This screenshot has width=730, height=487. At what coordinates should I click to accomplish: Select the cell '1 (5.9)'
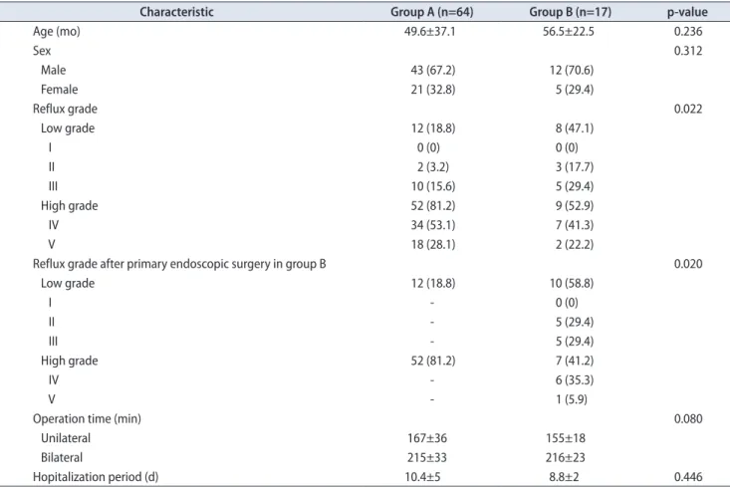point(572,399)
